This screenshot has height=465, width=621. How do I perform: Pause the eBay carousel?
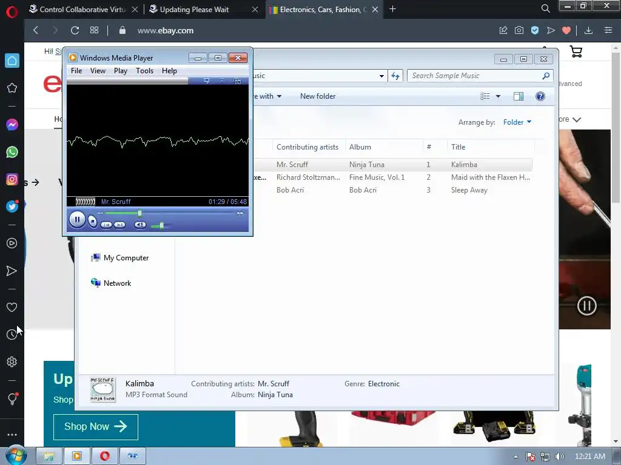point(586,306)
